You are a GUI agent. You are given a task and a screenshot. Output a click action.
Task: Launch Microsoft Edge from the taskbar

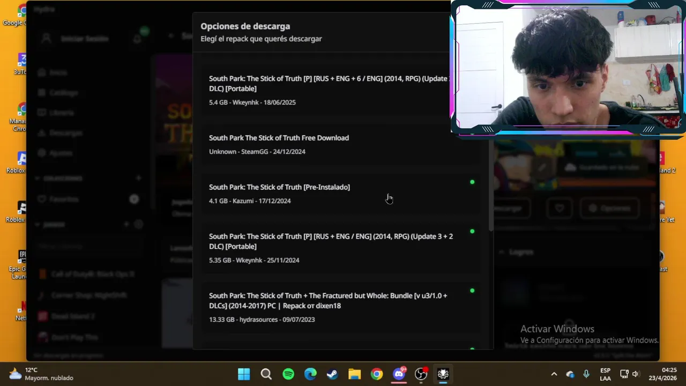310,374
